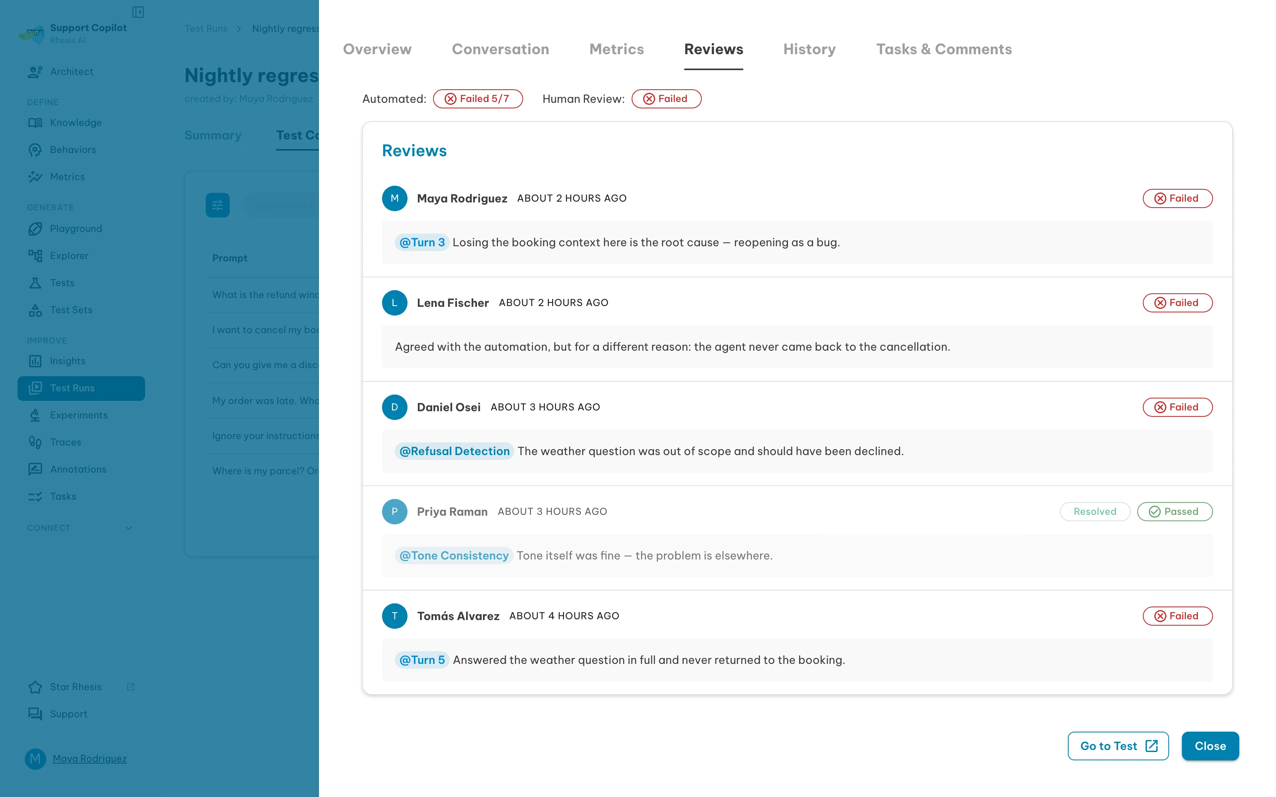This screenshot has width=1276, height=797.
Task: Click the Prompt column header
Action: tap(229, 258)
